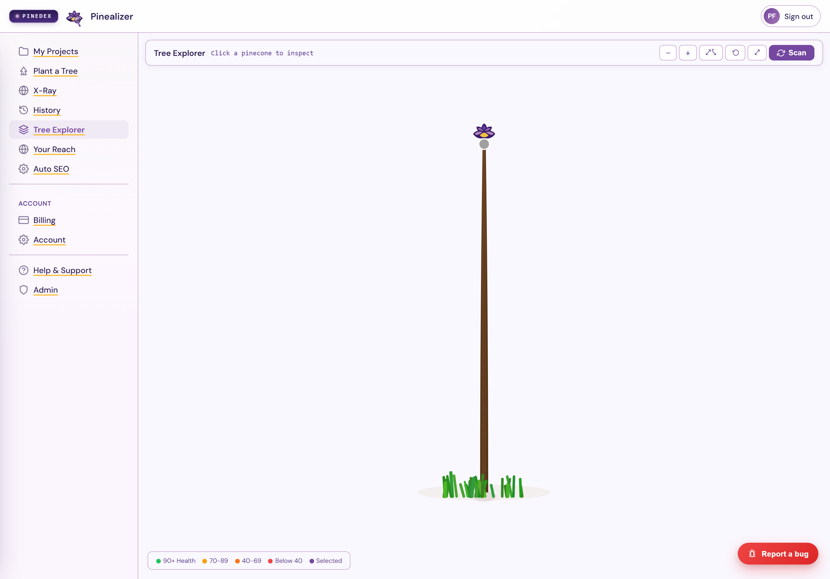Expand tree explorer to fullscreen
Image resolution: width=830 pixels, height=579 pixels.
coord(757,53)
